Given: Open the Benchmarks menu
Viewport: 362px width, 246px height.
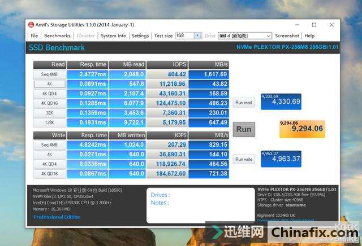Looking at the screenshot, I should point(57,36).
